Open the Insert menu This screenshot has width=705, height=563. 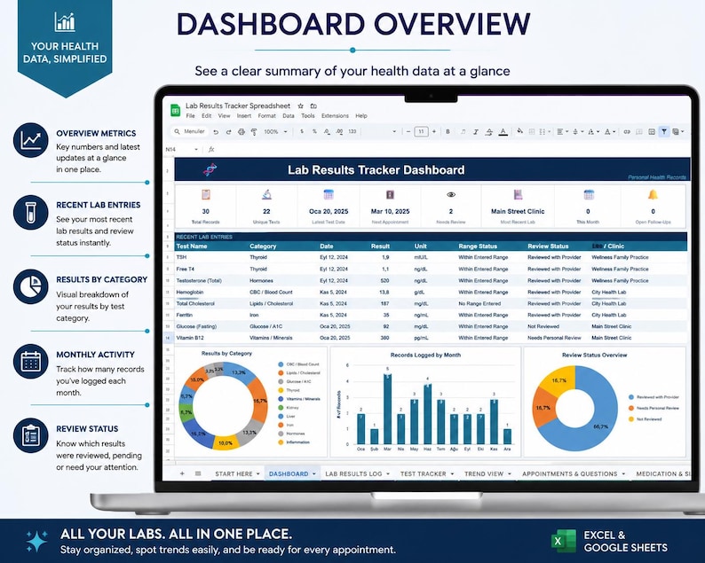tap(243, 116)
